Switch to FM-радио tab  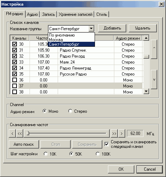[x=14, y=14]
